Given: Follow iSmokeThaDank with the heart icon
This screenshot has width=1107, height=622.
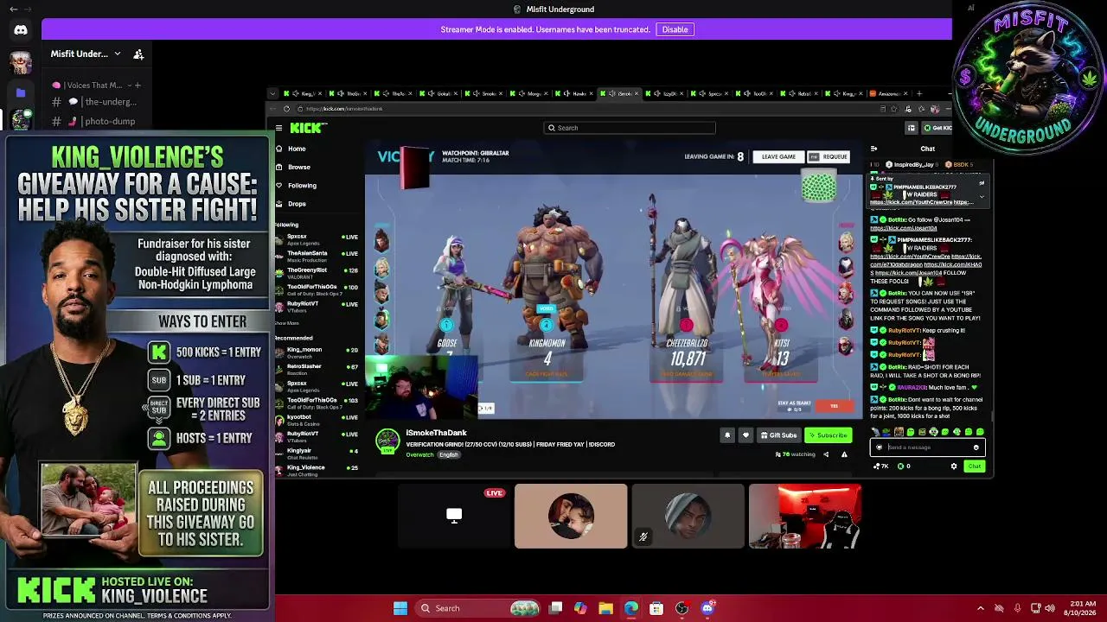Looking at the screenshot, I should (745, 435).
